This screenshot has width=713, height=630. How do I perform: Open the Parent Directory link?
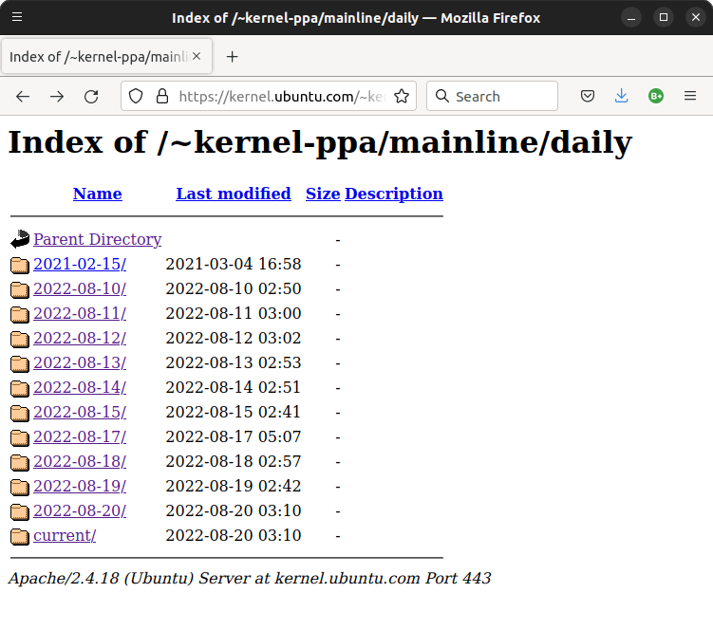(x=97, y=239)
